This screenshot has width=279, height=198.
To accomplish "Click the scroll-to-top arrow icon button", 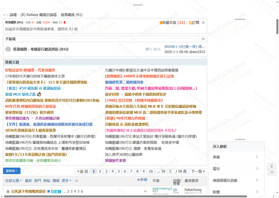I will pyautogui.click(x=272, y=166).
